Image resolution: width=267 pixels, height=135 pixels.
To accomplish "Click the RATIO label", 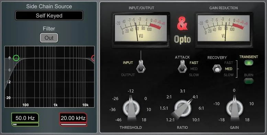I will (x=182, y=127).
